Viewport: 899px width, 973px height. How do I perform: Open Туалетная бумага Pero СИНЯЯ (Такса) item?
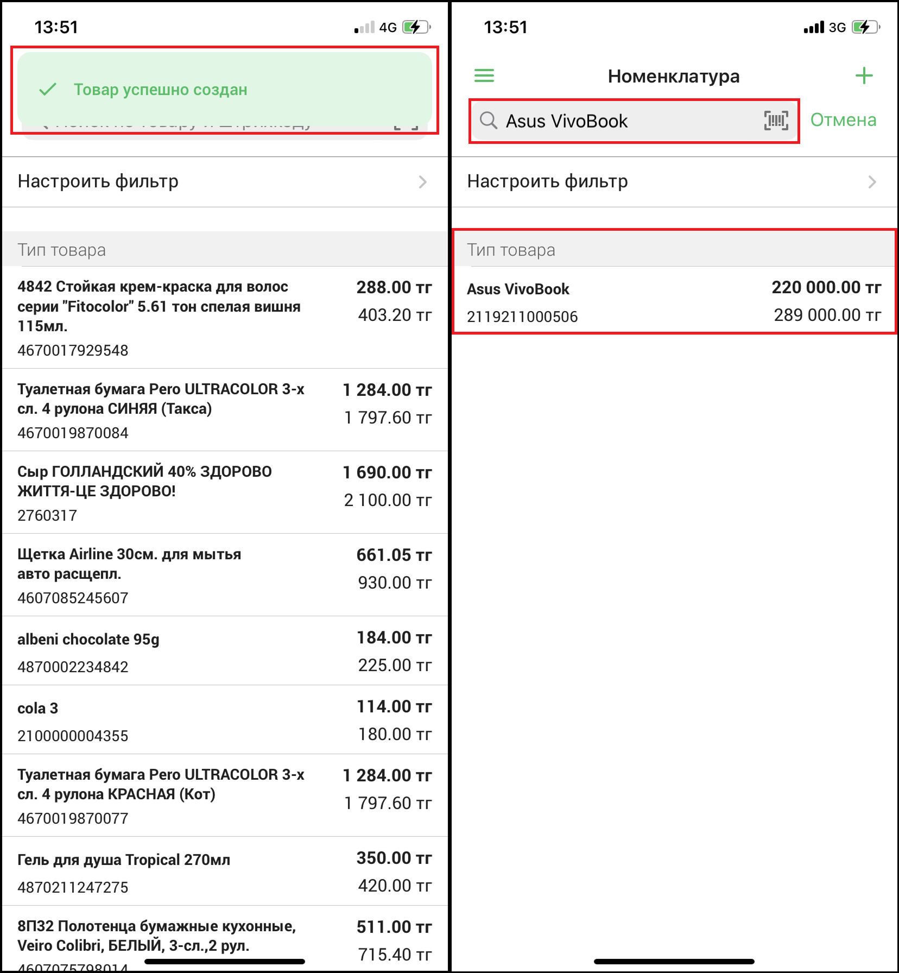coord(225,410)
